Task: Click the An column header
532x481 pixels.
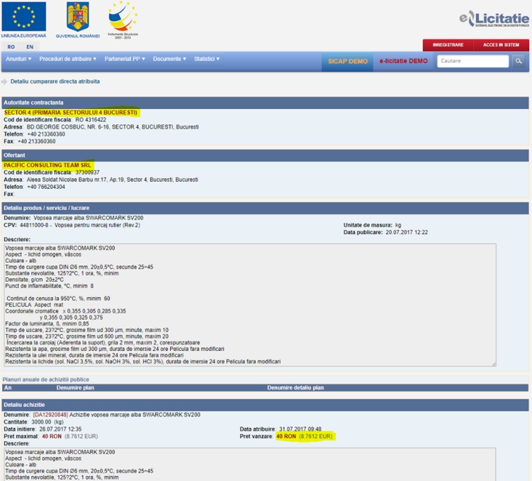Action: [x=8, y=388]
